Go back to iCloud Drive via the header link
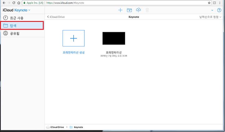 pyautogui.click(x=56, y=17)
